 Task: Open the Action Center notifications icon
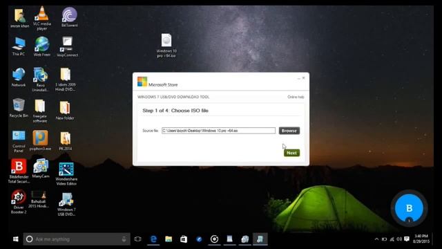(407, 239)
